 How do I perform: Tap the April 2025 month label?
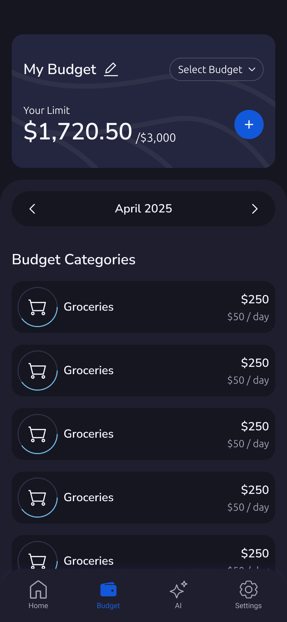pos(143,208)
